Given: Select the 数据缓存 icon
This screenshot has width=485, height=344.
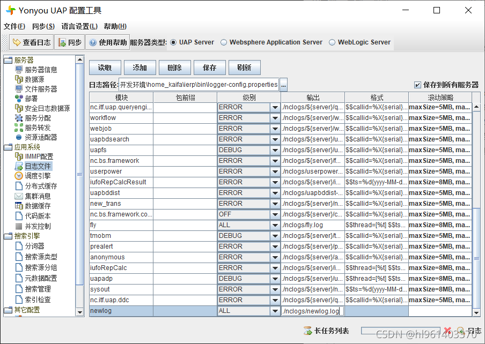Looking at the screenshot, I should coord(19,206).
